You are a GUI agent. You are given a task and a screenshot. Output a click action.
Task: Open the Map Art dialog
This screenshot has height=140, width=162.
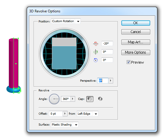(x=136, y=42)
